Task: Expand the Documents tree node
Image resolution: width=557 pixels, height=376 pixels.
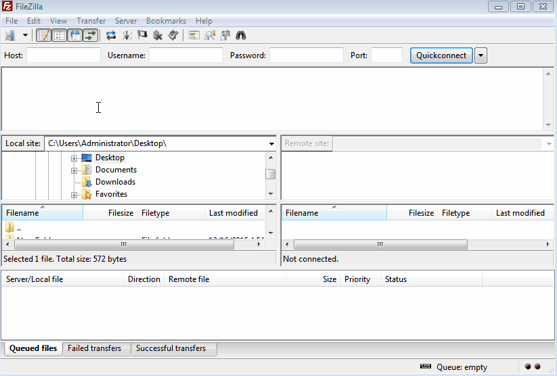Action: click(x=74, y=170)
